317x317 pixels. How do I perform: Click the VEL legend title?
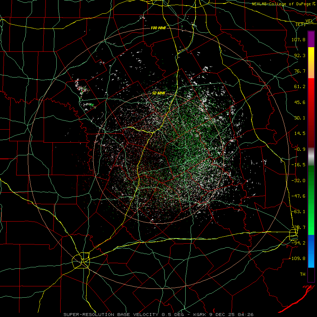pyautogui.click(x=309, y=21)
